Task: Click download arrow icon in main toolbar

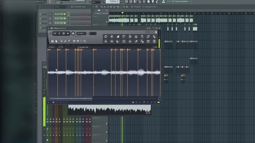Action: 163,2
